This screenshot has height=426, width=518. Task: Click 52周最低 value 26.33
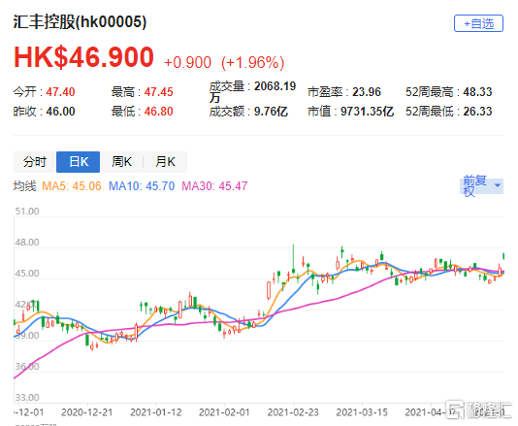(477, 112)
